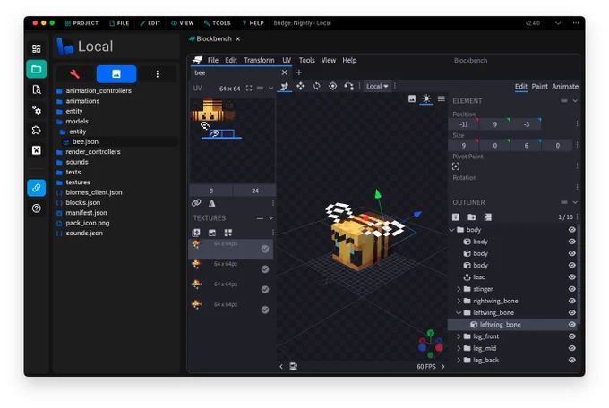Open the compiler gears icon in sidebar

[x=36, y=110]
